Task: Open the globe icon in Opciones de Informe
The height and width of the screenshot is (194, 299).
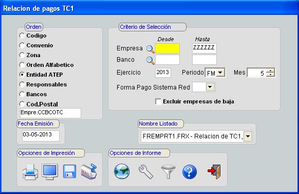Action: (x=122, y=171)
